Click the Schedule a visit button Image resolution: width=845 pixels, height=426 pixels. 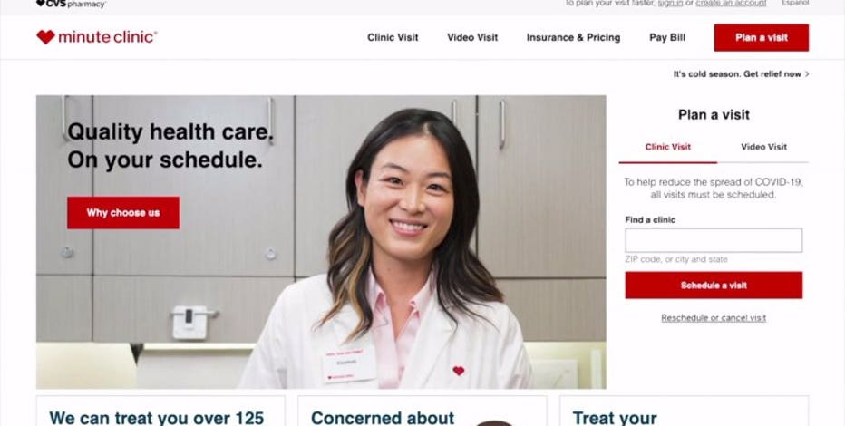(714, 285)
